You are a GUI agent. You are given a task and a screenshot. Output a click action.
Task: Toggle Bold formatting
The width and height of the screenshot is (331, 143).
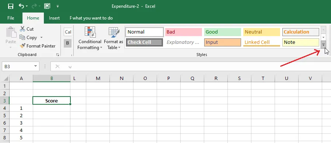[x=67, y=43]
